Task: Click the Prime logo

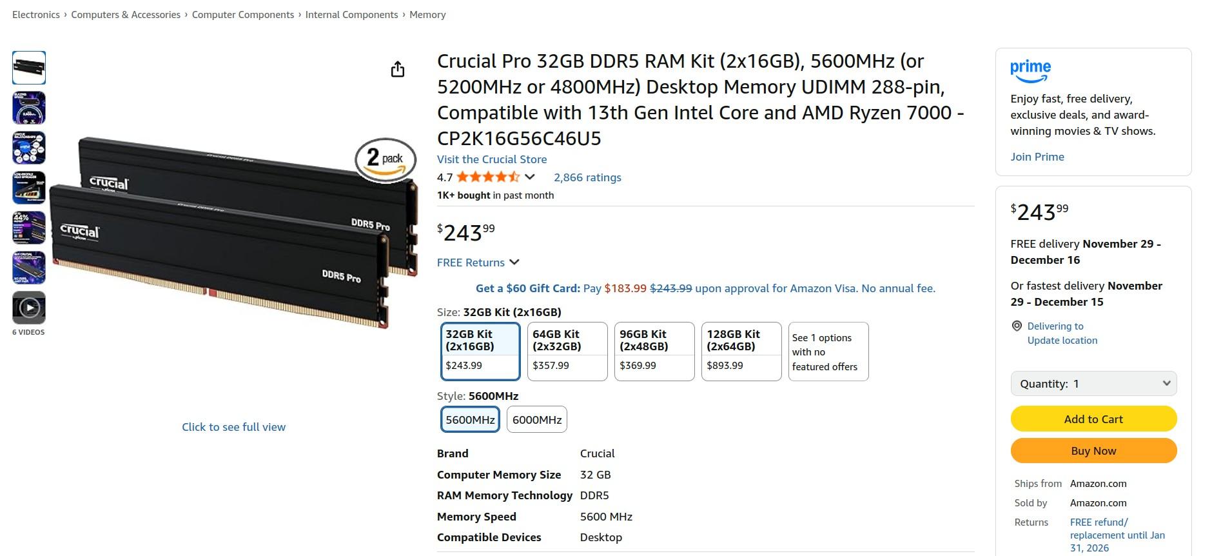Action: pyautogui.click(x=1030, y=71)
